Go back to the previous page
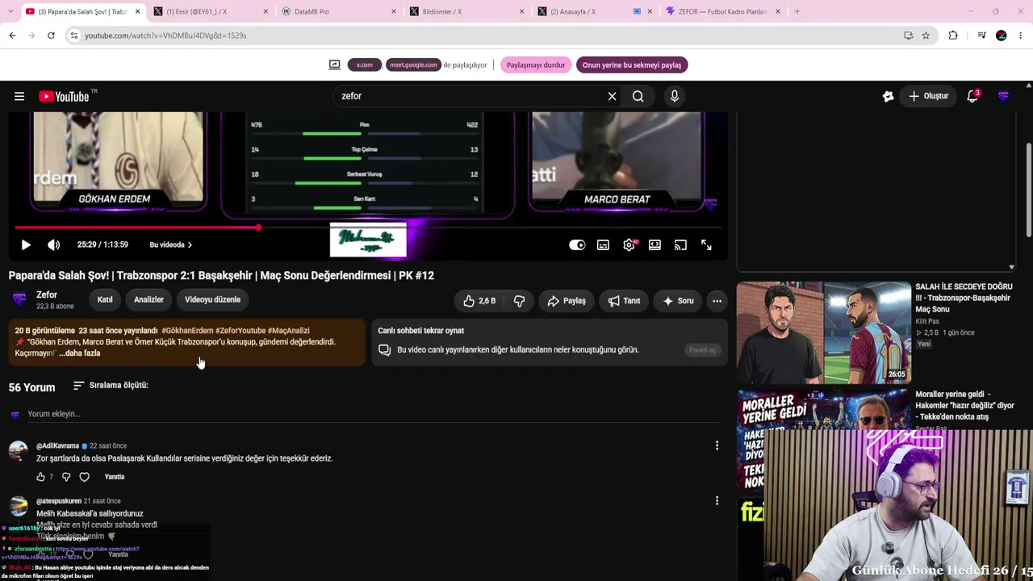Viewport: 1033px width, 581px height. pyautogui.click(x=12, y=36)
